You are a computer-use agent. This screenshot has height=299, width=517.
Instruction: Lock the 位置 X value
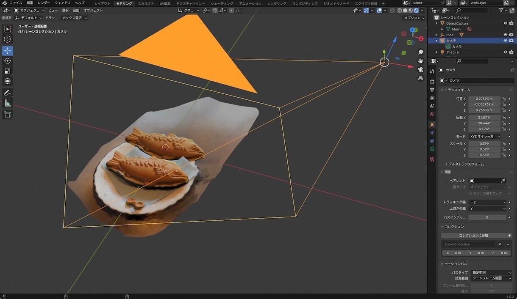503,99
